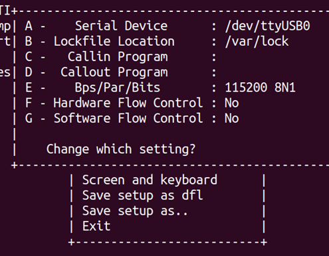Viewport: 329px width, 256px height.
Task: Click the /var/lock path value
Action: tap(257, 42)
